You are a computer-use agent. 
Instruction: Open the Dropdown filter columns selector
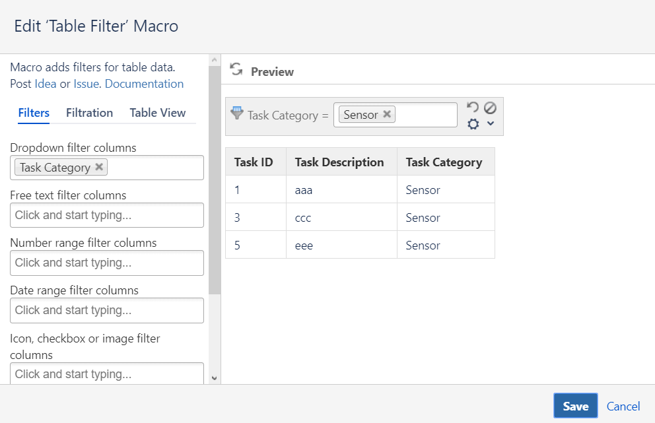[x=155, y=168]
